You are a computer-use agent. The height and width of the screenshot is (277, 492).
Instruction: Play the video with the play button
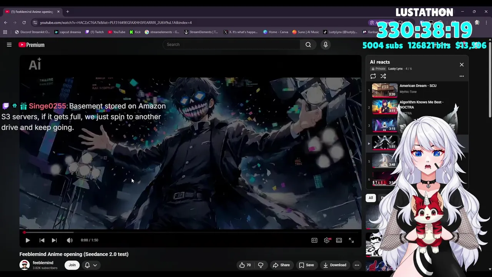28,240
